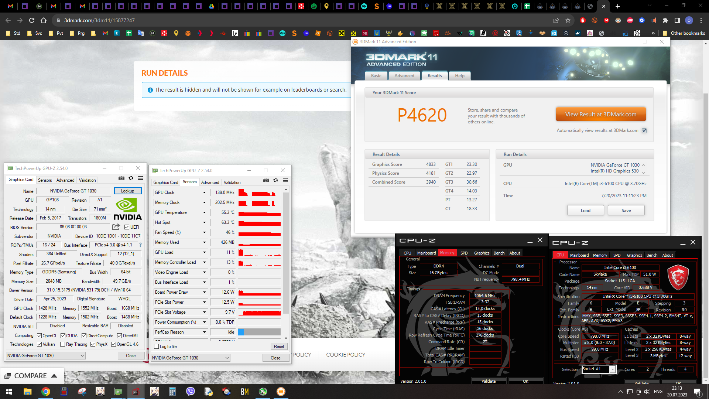This screenshot has height=399, width=709.
Task: Click the browser home icon
Action: (x=44, y=20)
